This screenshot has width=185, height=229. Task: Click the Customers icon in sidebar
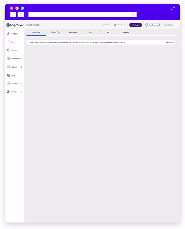(x=8, y=84)
